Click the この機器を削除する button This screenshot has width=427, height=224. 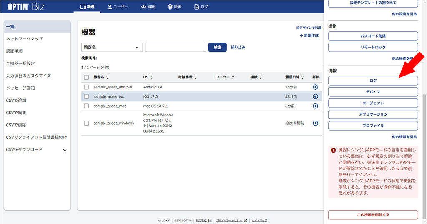click(373, 215)
